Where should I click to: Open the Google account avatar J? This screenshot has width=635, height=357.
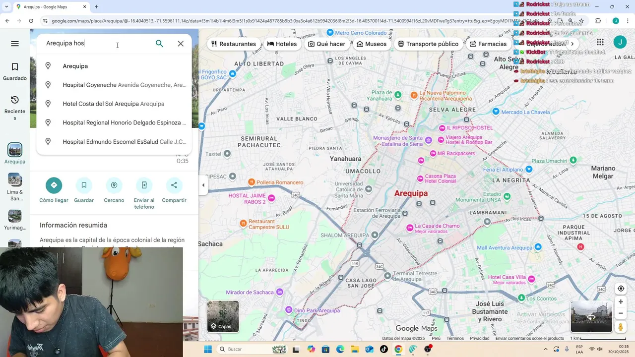(620, 42)
